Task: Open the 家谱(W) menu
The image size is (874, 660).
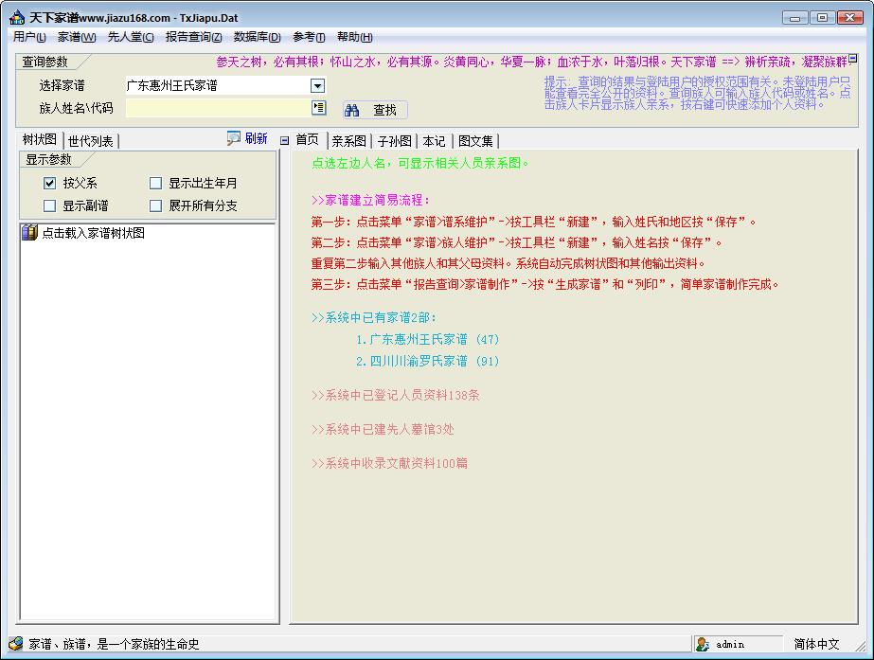Action: click(x=77, y=37)
